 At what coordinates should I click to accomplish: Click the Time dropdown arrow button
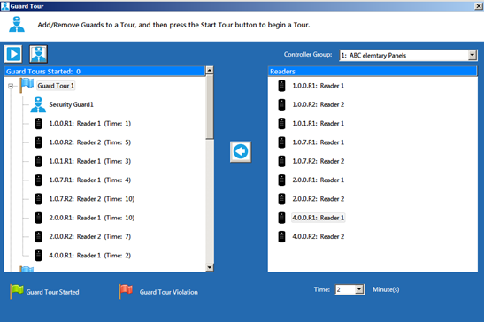(x=359, y=289)
